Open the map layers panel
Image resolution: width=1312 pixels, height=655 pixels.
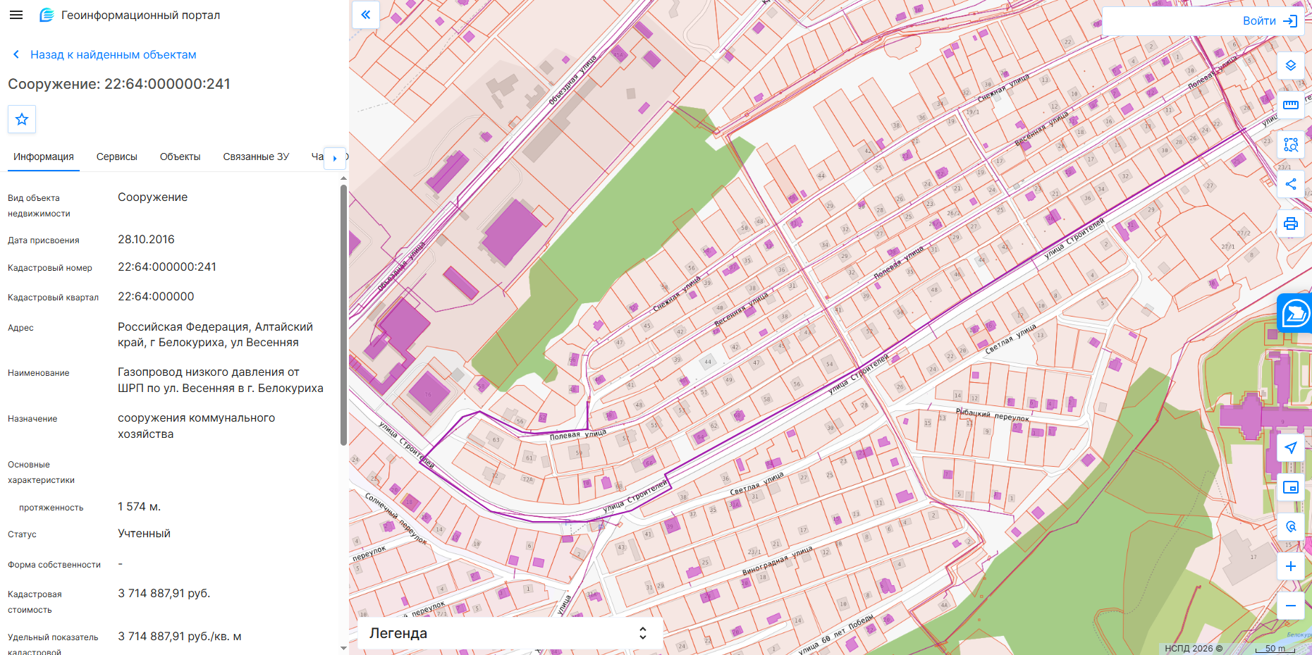coord(1291,66)
